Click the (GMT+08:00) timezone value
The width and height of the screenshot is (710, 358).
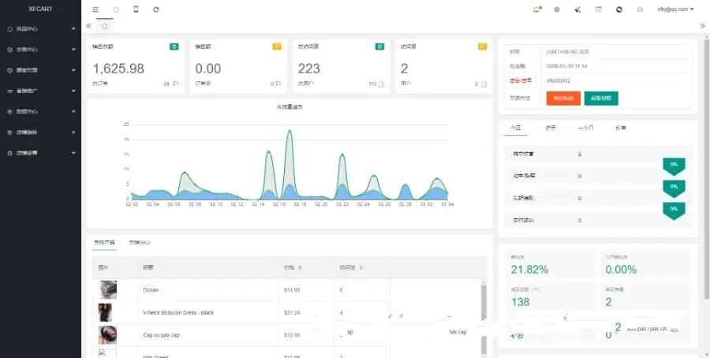pyautogui.click(x=568, y=51)
